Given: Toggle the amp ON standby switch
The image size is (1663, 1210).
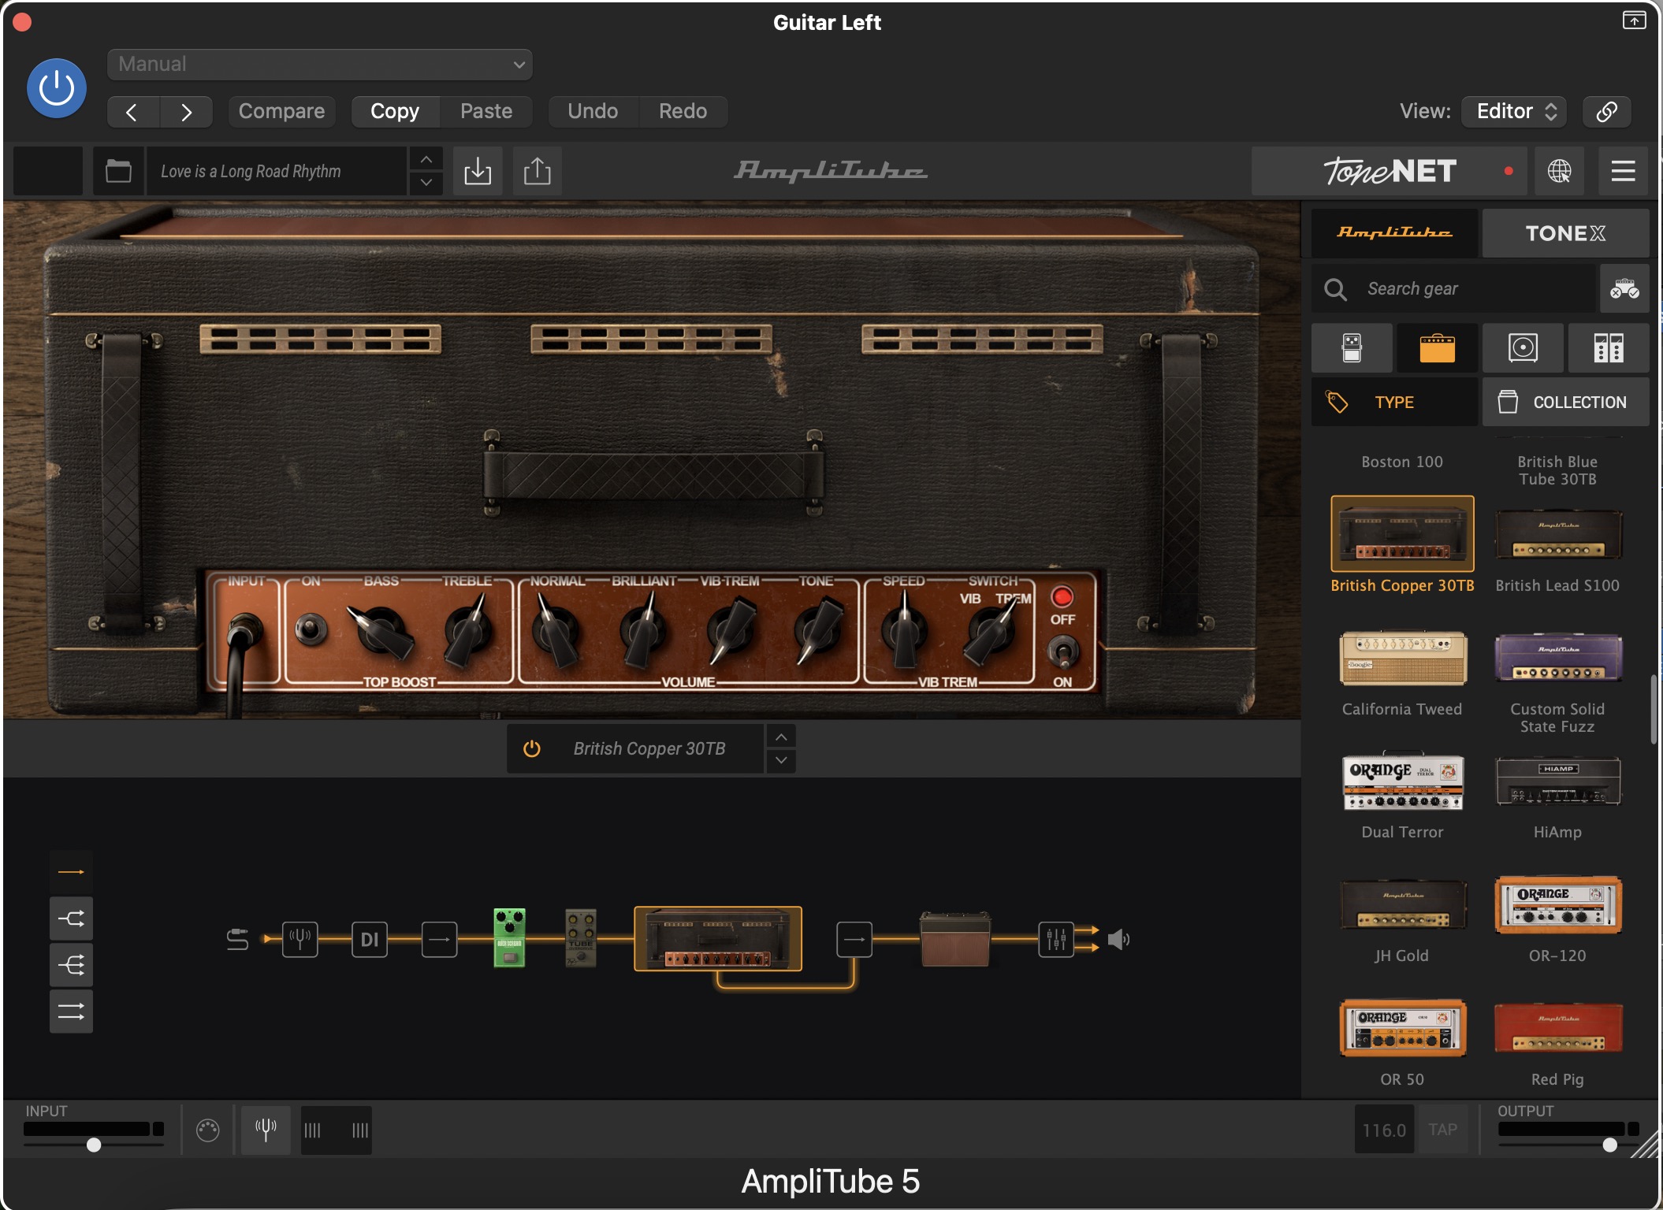Looking at the screenshot, I should pyautogui.click(x=311, y=629).
